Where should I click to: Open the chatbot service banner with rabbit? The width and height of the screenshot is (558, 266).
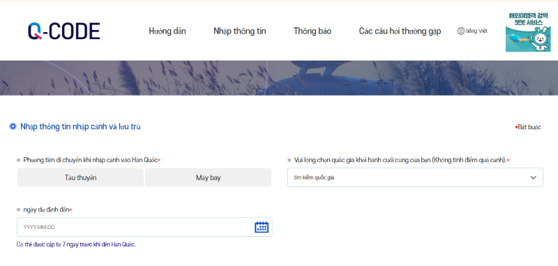[x=528, y=32]
